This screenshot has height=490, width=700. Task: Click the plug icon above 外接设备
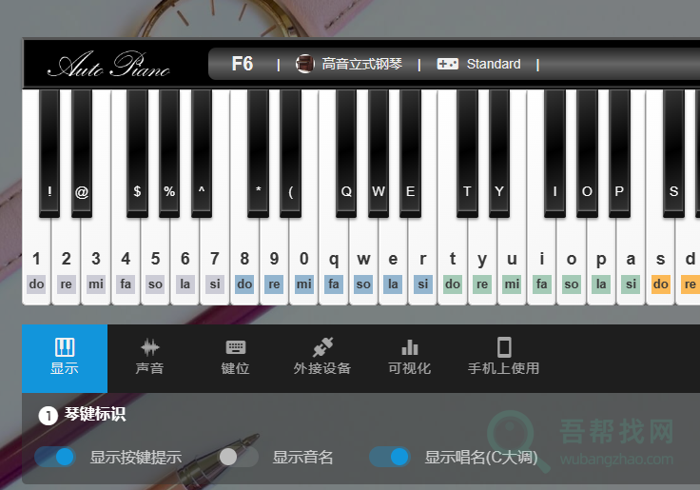click(322, 347)
